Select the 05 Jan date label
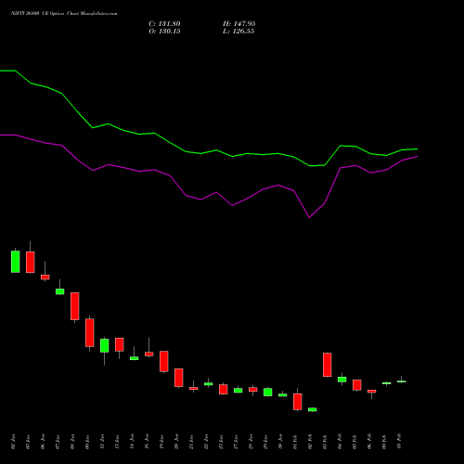This screenshot has width=464, height=464. tap(28, 442)
